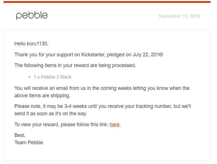Click the 'Best,' closing line
This screenshot has width=217, height=164.
point(20,135)
